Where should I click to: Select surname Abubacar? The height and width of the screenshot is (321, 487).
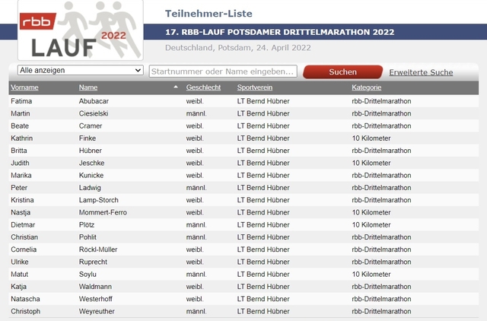coord(94,101)
